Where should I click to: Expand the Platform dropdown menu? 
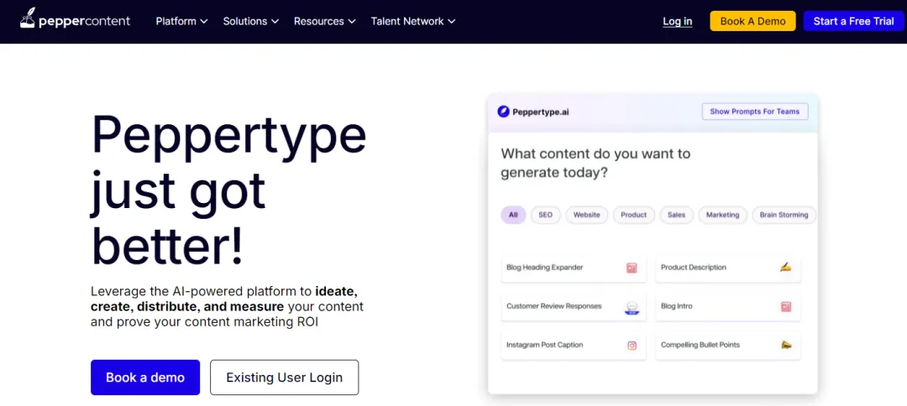point(181,21)
